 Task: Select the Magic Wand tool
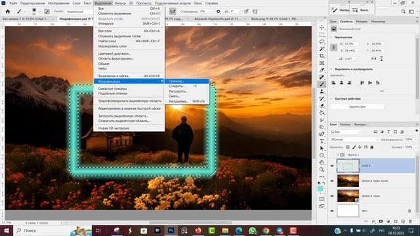322,49
